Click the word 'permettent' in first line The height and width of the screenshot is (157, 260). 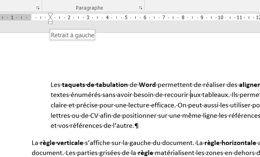pyautogui.click(x=175, y=85)
